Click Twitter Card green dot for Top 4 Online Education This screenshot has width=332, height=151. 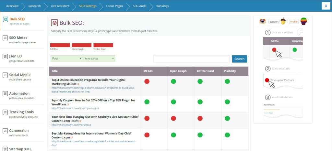200,81
